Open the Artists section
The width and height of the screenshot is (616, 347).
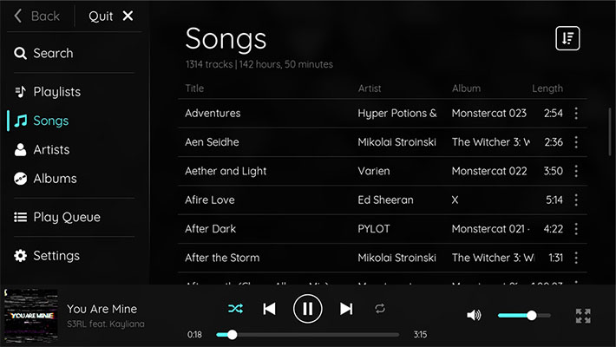point(42,149)
